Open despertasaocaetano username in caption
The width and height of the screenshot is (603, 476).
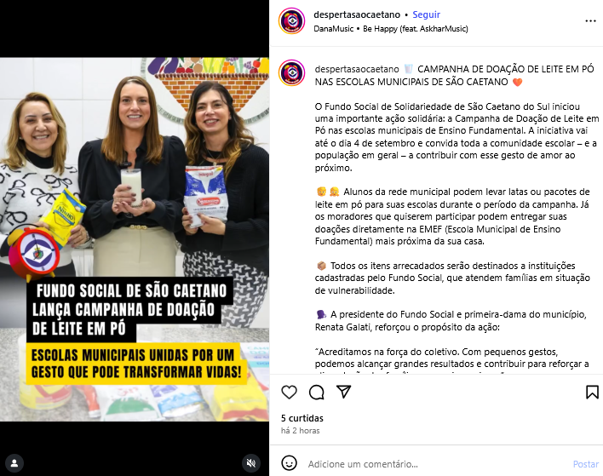[x=357, y=69]
